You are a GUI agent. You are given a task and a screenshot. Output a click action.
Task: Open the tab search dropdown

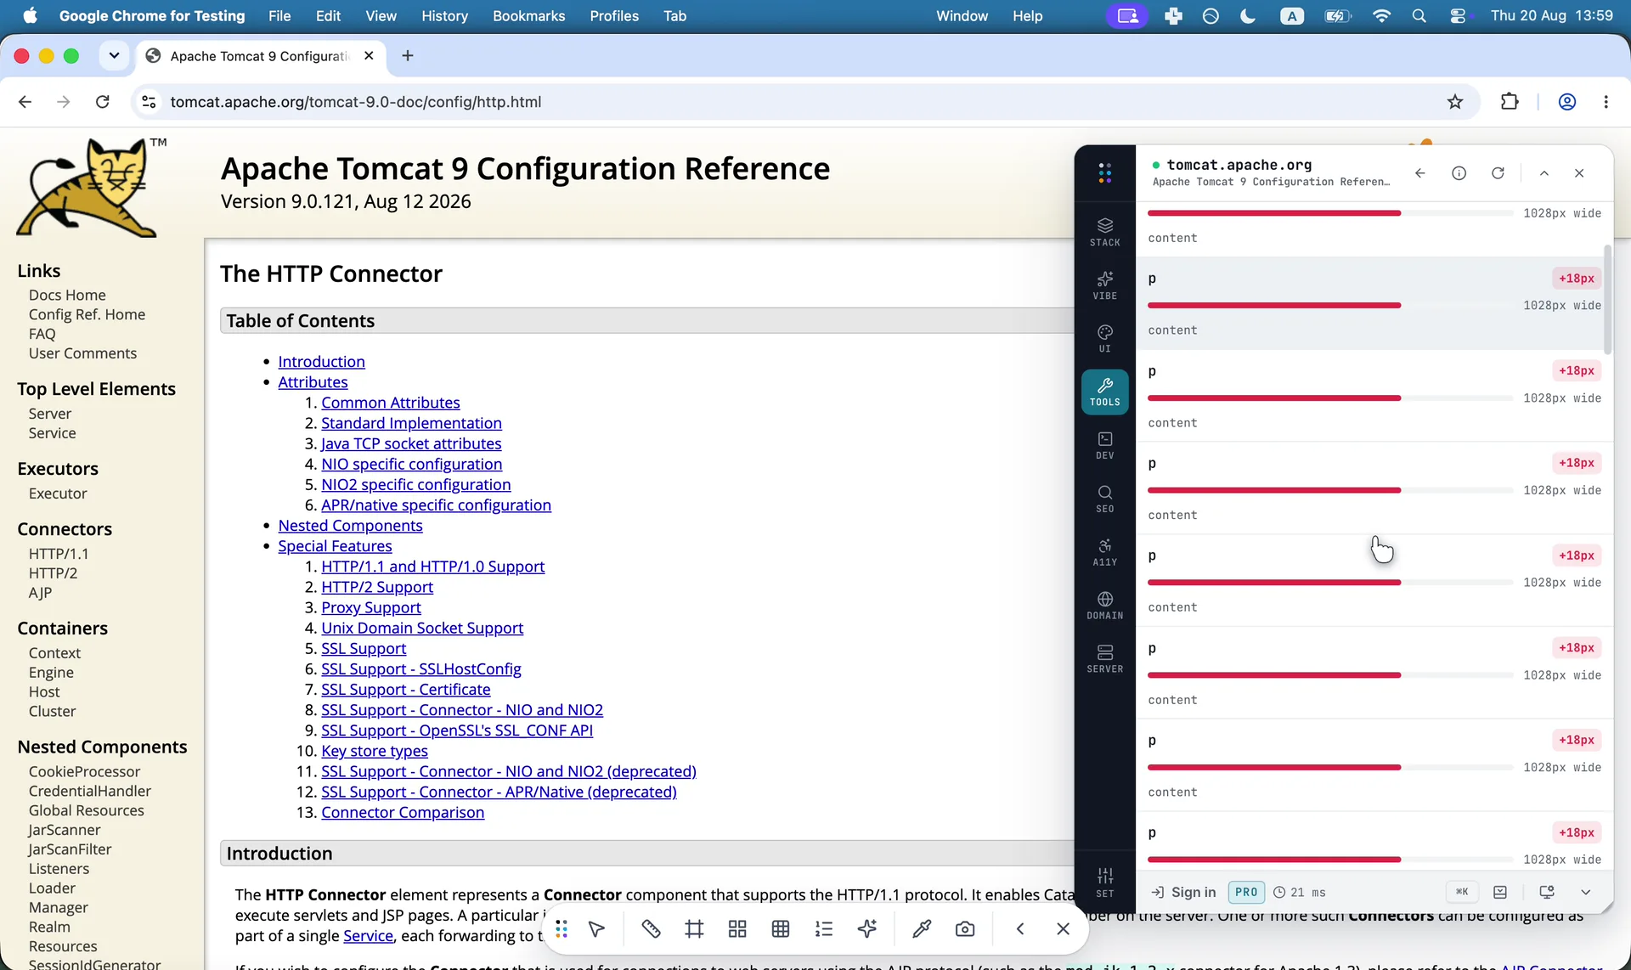[x=114, y=56]
